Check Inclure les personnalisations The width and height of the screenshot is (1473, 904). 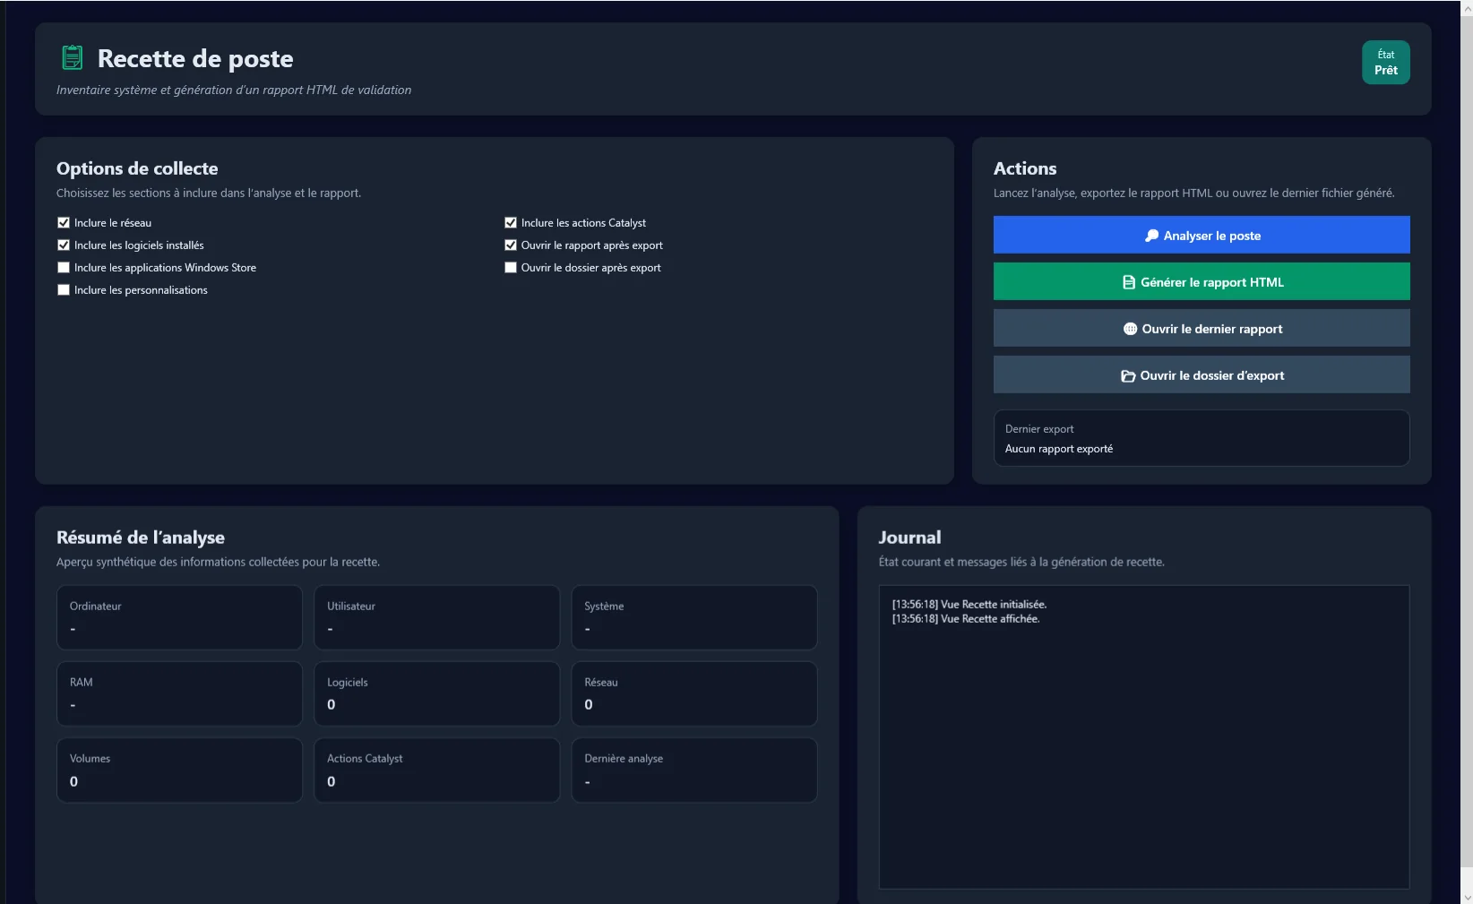pos(64,290)
